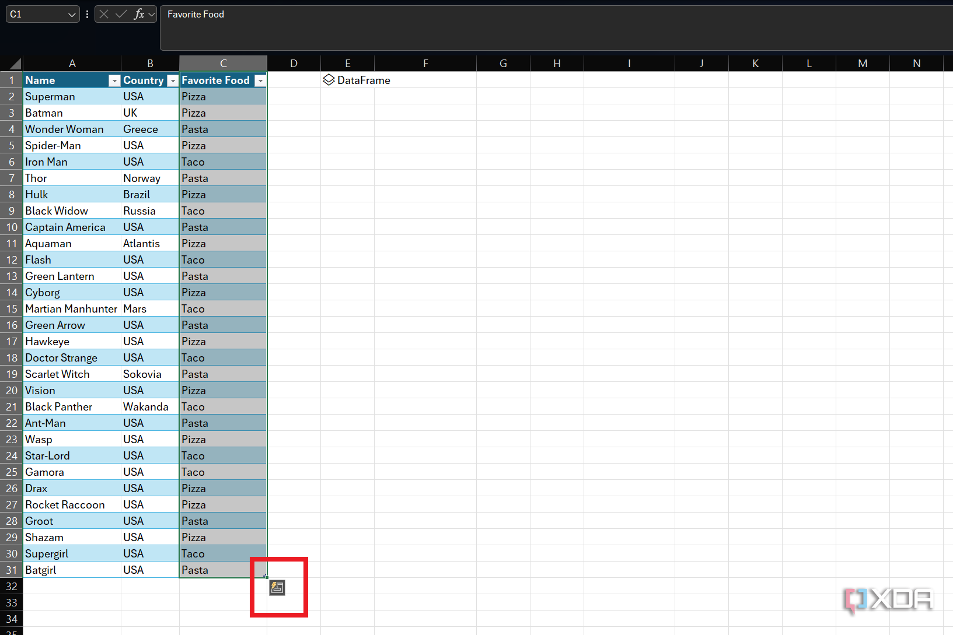Select the Captain America cell
This screenshot has width=953, height=635.
pos(72,227)
